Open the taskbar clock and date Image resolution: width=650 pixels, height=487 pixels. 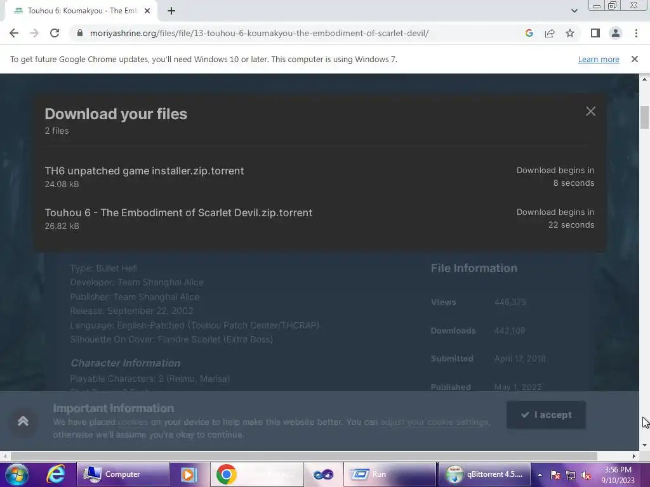pyautogui.click(x=618, y=475)
